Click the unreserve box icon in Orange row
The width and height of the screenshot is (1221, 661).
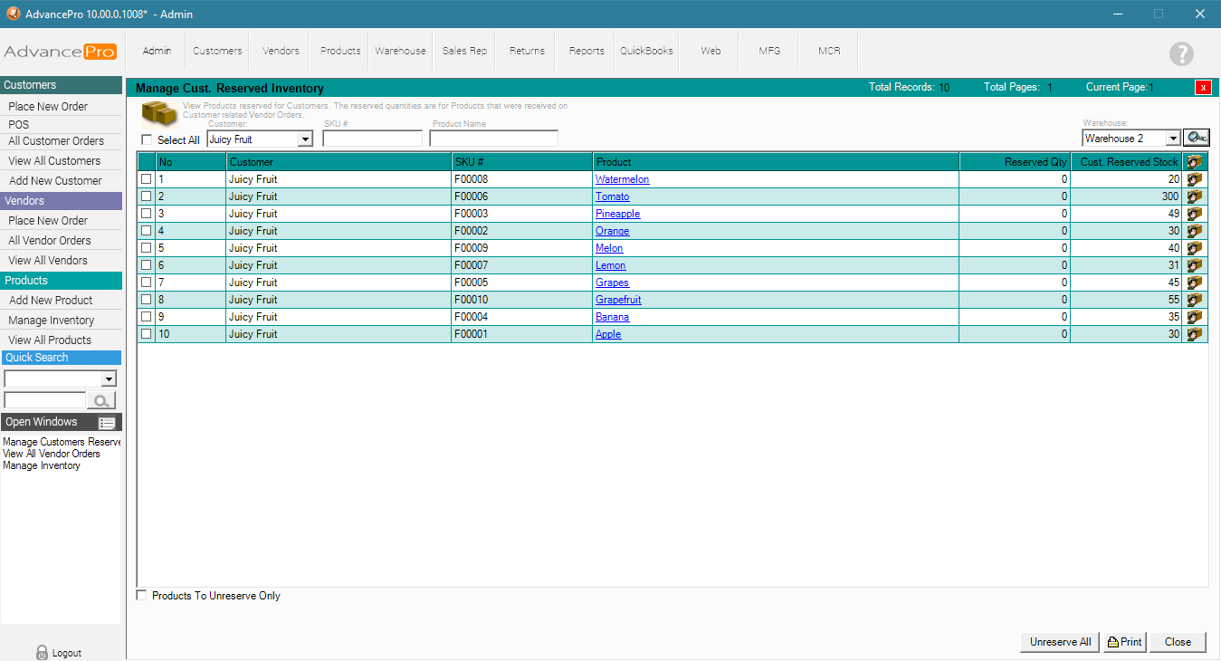1195,231
